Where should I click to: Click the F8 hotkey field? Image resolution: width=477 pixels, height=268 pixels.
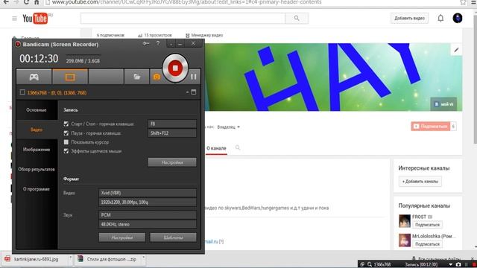[172, 124]
